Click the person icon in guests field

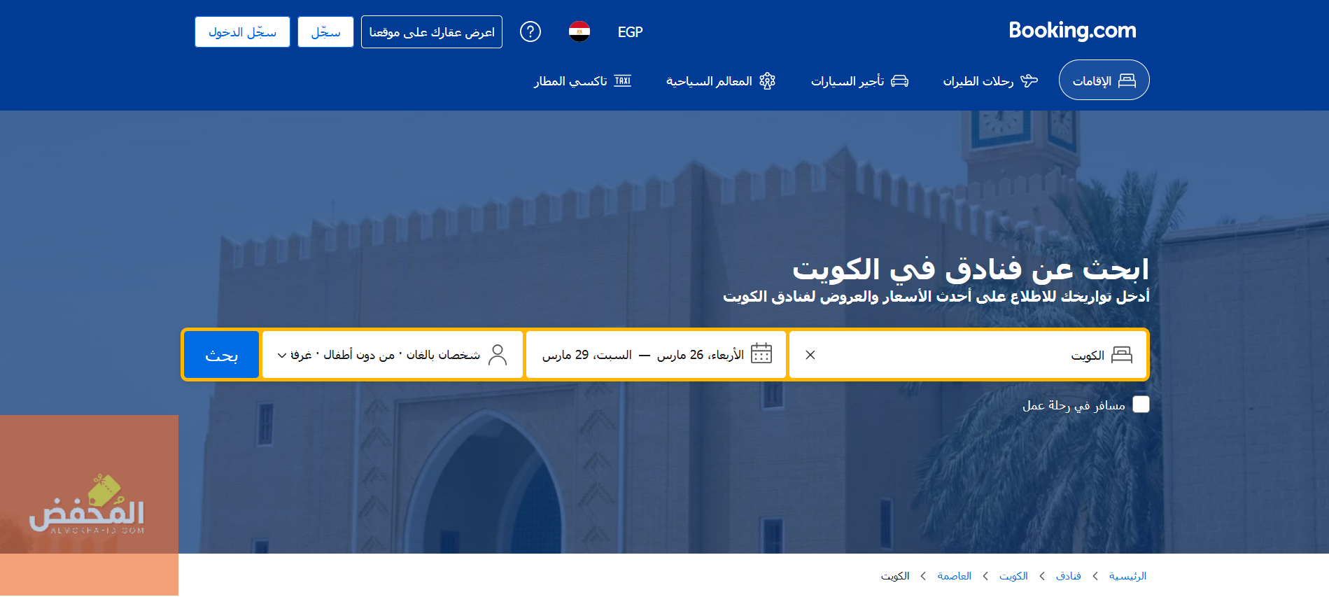pos(498,355)
